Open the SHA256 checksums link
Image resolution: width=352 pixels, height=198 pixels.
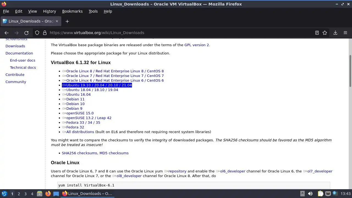coord(79,153)
